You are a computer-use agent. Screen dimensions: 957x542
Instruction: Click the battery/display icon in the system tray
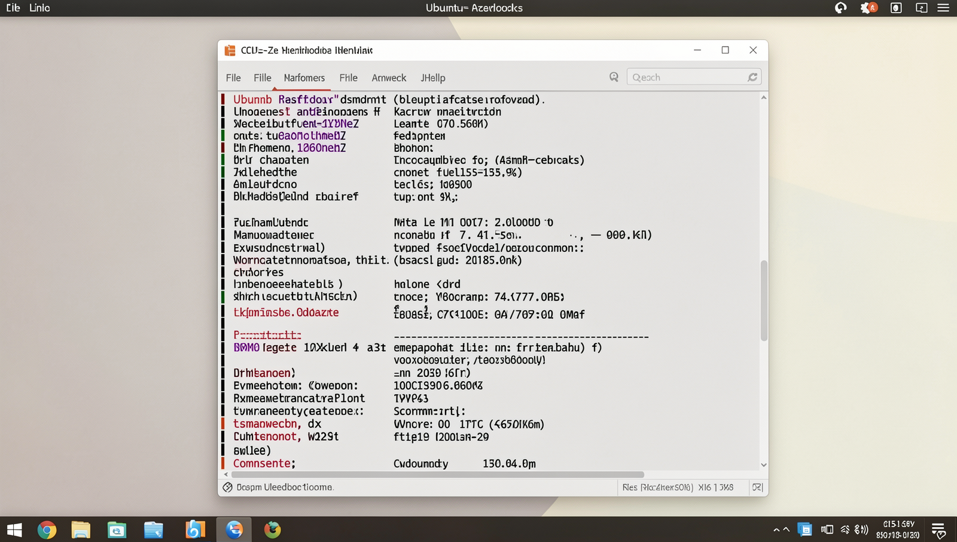pos(827,529)
